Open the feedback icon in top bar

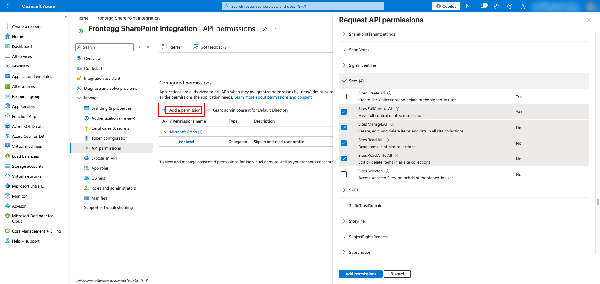pos(524,6)
